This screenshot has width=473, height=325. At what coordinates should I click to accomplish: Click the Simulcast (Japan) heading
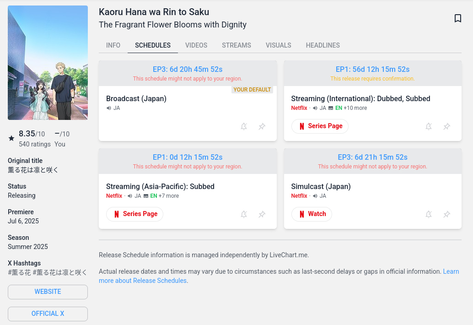[321, 186]
